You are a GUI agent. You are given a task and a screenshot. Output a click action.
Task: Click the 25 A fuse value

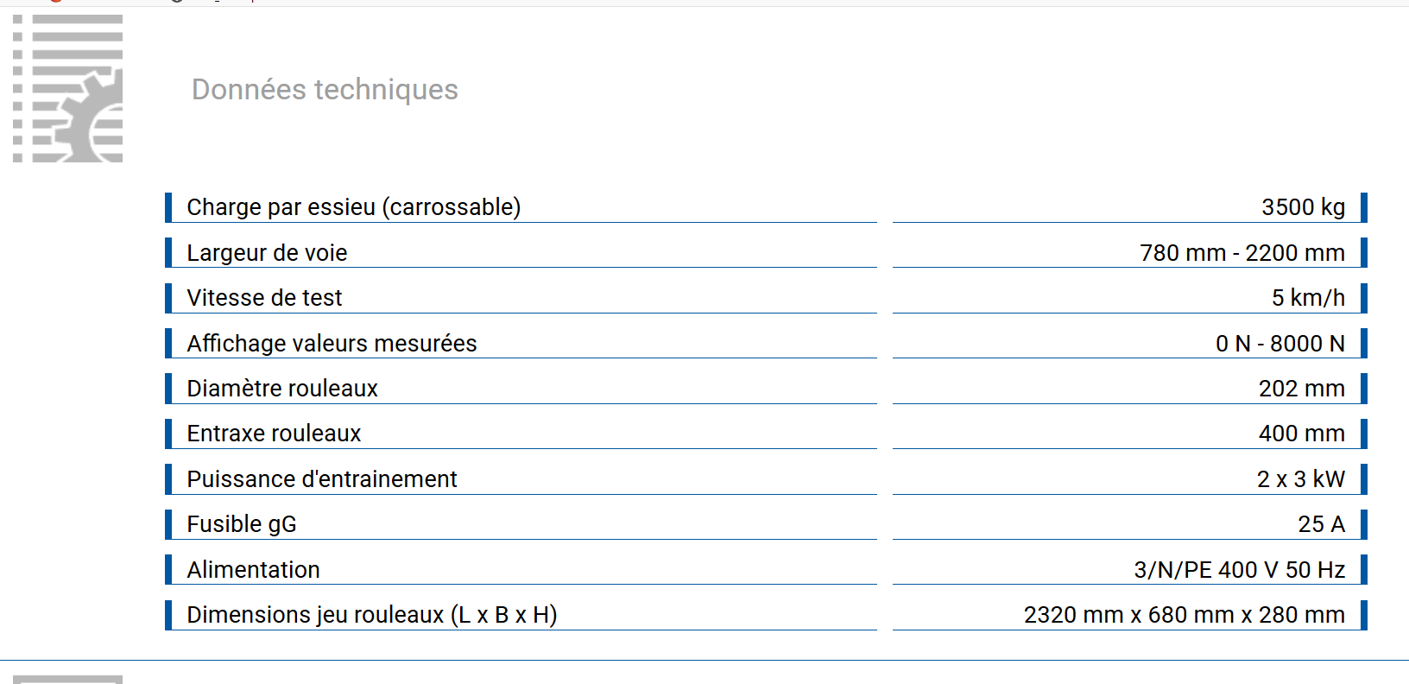tap(1321, 524)
